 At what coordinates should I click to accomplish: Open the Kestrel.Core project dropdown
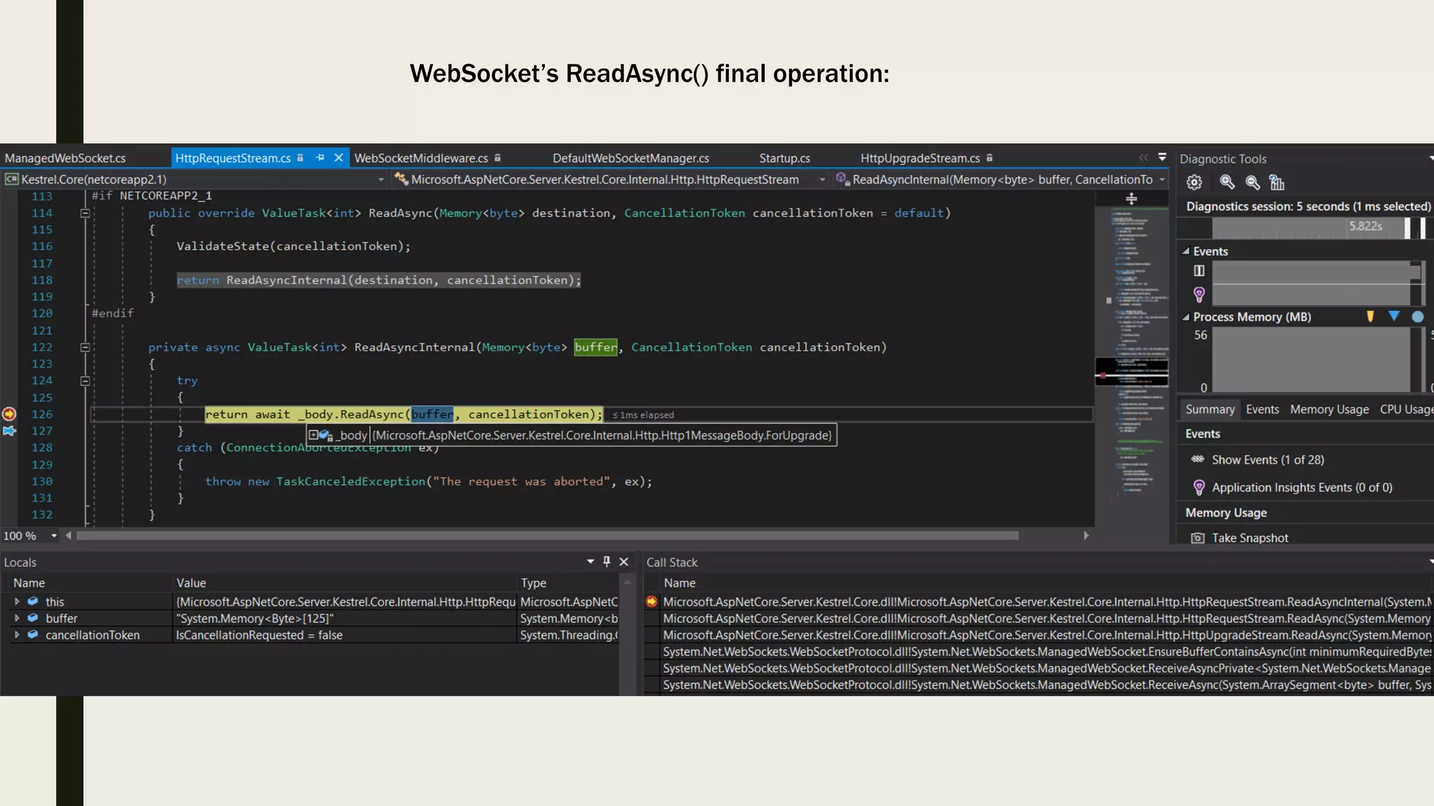click(x=381, y=180)
